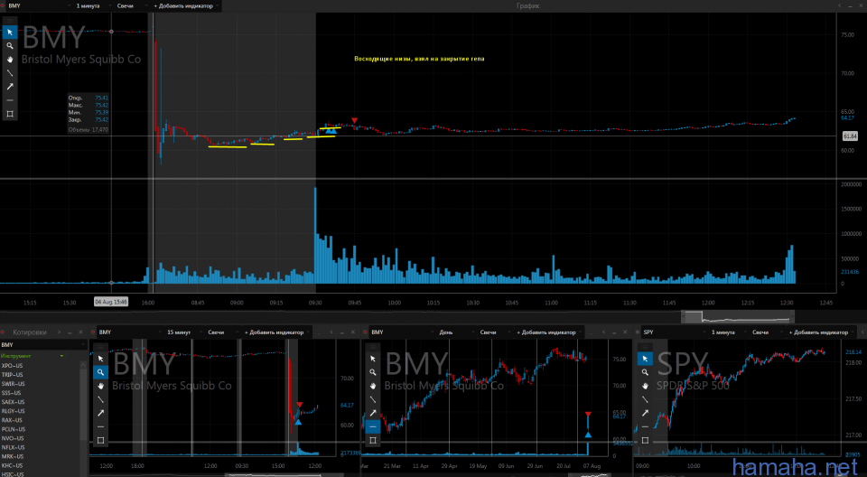Viewport: 867px width, 477px height.
Task: Select hand tool in daily BMY chart
Action: pos(373,386)
